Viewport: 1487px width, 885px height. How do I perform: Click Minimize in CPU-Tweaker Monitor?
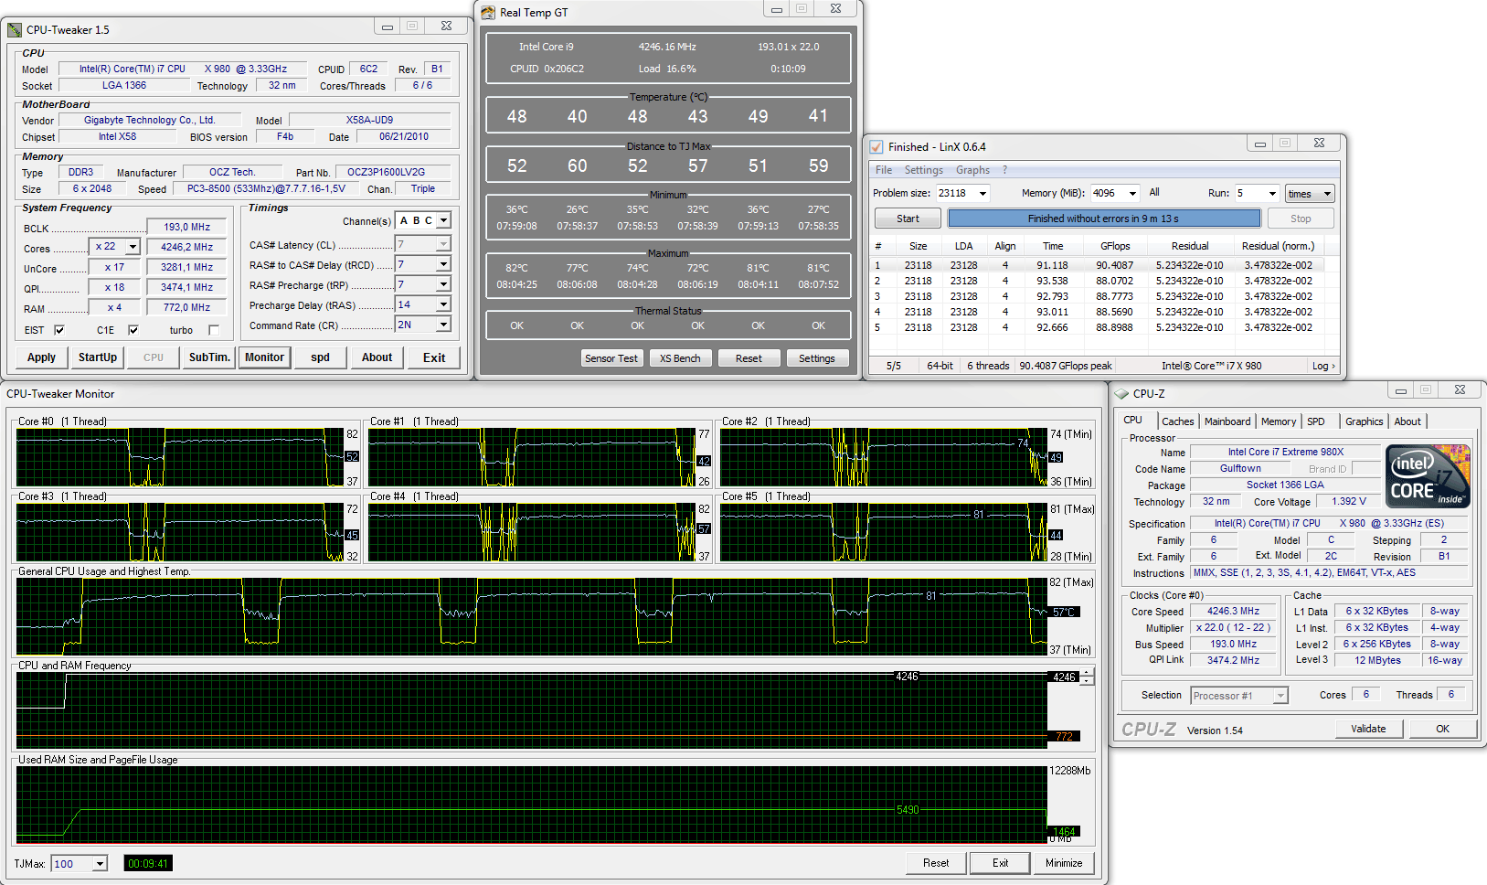tap(1064, 863)
